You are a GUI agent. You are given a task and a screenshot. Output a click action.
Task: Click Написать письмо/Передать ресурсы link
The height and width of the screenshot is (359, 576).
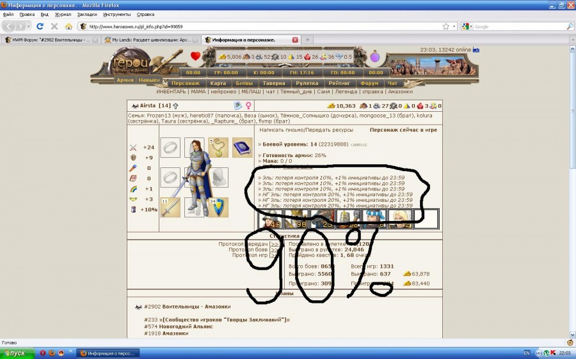coord(306,130)
